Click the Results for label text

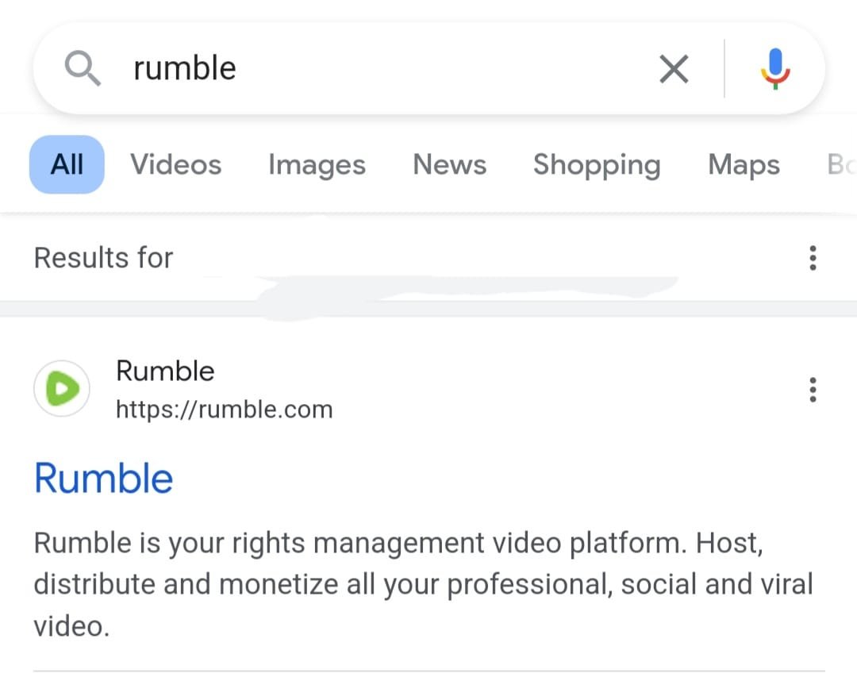point(103,257)
